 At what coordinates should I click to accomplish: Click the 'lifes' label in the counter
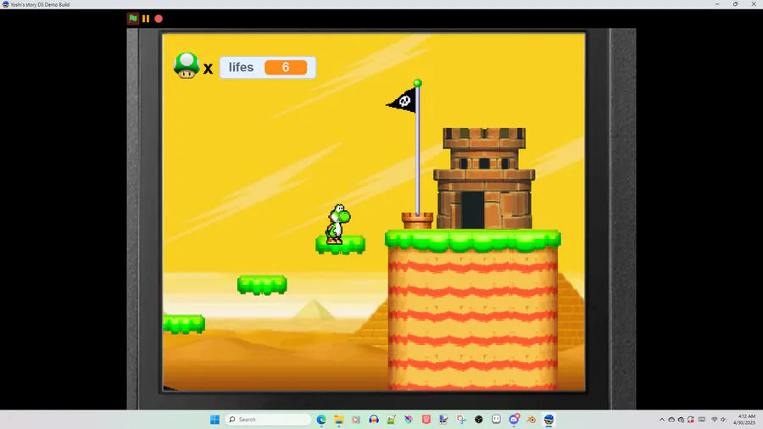(x=242, y=67)
